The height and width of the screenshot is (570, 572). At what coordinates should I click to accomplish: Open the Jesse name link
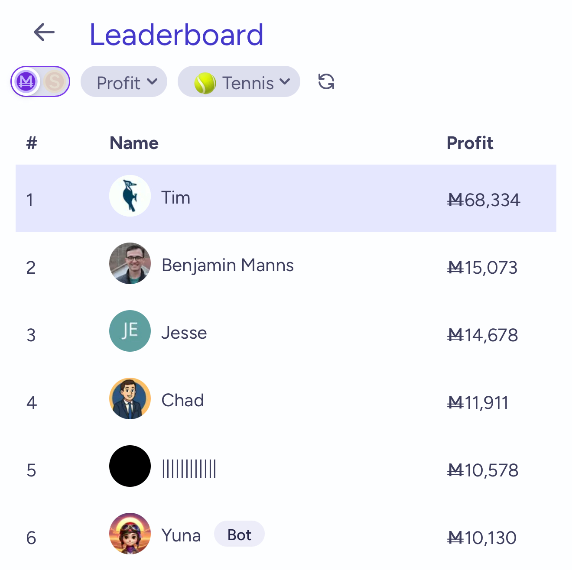point(184,333)
